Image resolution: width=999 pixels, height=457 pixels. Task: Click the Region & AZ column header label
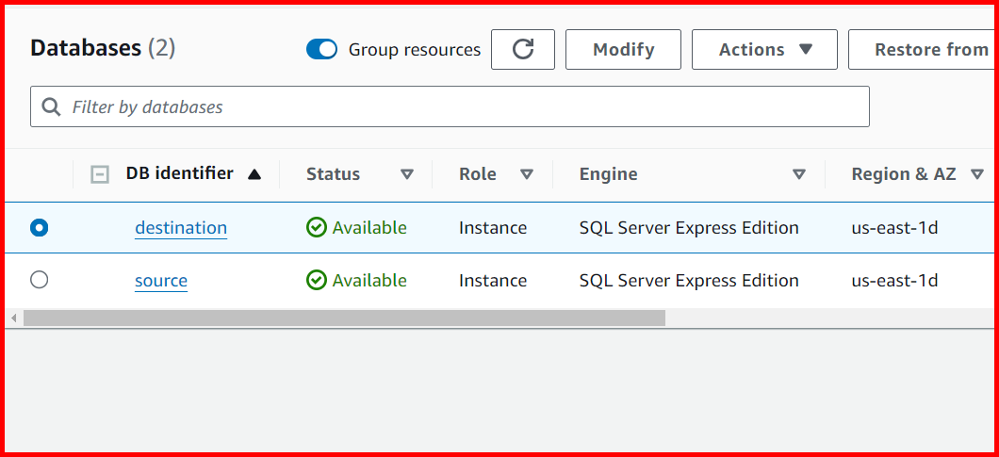[x=904, y=174]
